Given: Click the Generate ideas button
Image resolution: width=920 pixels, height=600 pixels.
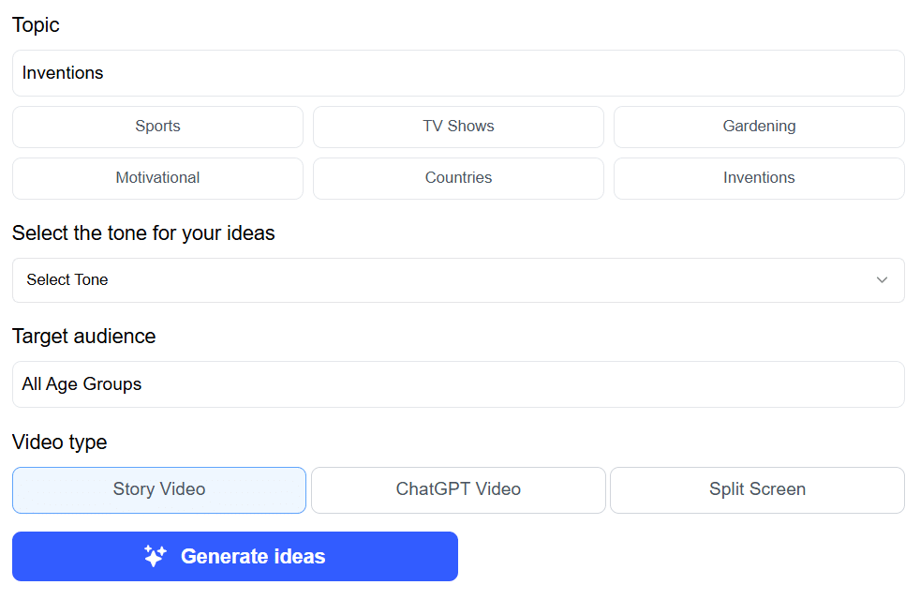Looking at the screenshot, I should tap(235, 557).
